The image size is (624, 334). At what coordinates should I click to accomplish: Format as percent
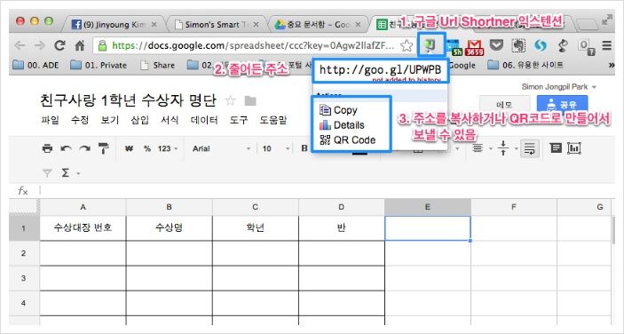tap(147, 148)
